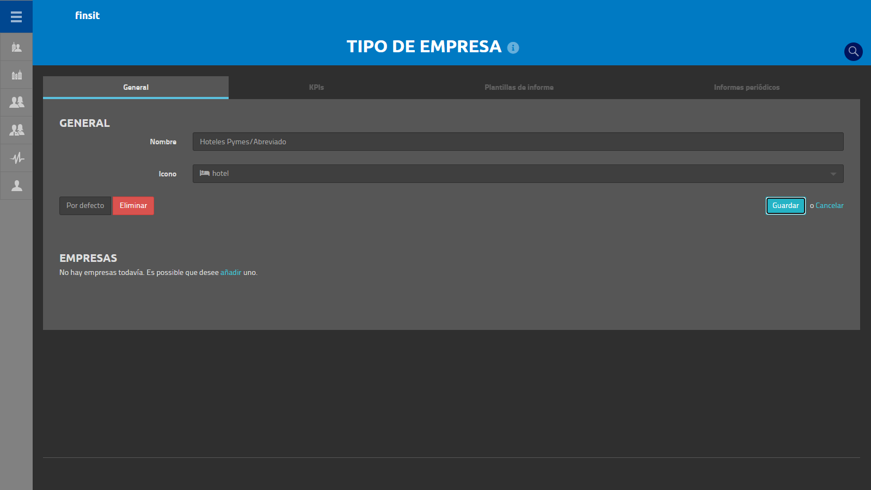Click the finsit logo
Screen dimensions: 871x490
point(87,16)
